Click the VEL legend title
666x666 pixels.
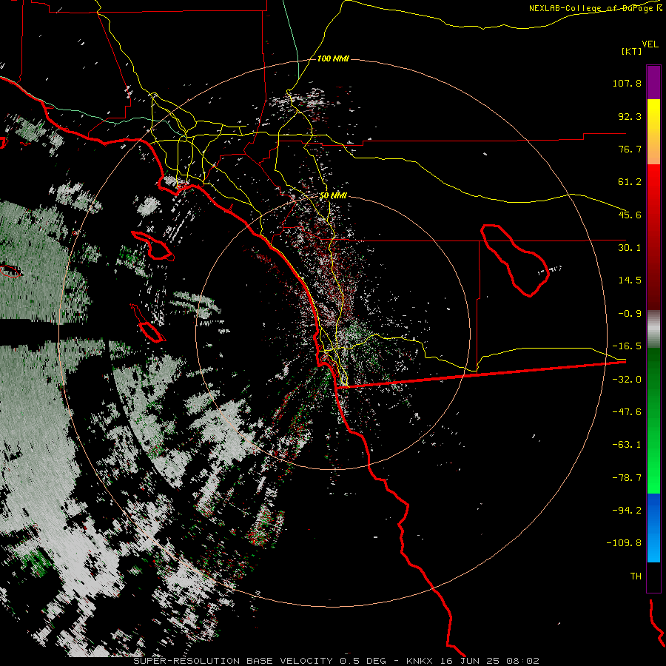pyautogui.click(x=650, y=44)
